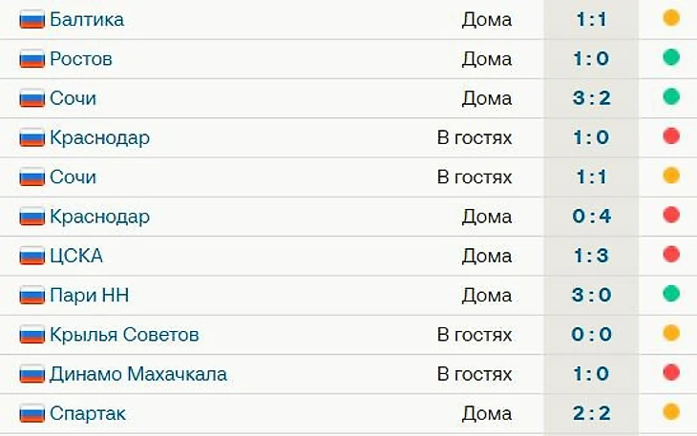The image size is (697, 436).
Task: Open the Динамо Махачкала team link
Action: coord(138,374)
